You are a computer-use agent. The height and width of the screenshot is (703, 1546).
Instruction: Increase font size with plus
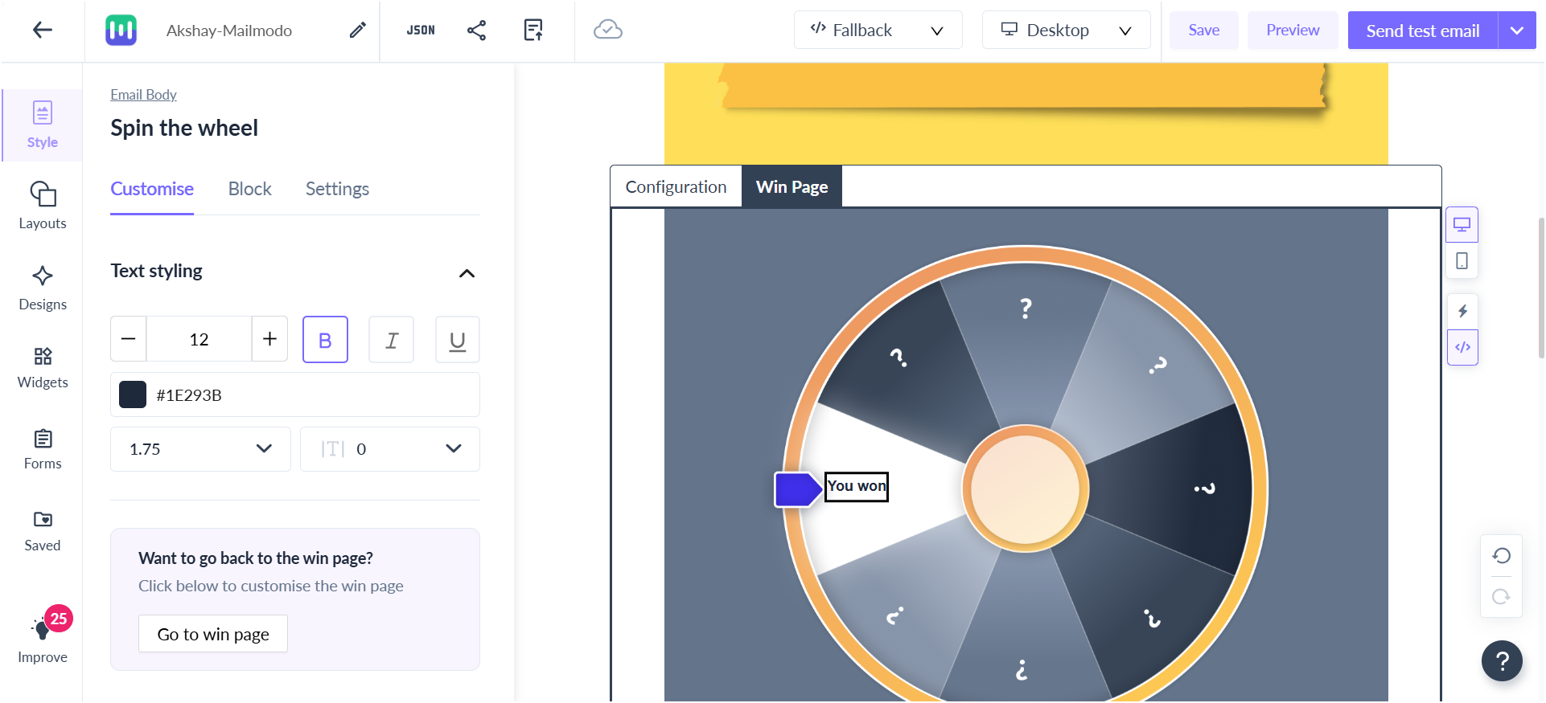point(269,339)
